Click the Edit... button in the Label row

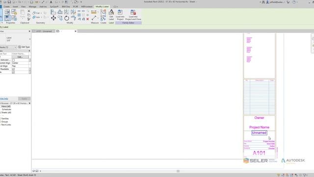click(20, 57)
